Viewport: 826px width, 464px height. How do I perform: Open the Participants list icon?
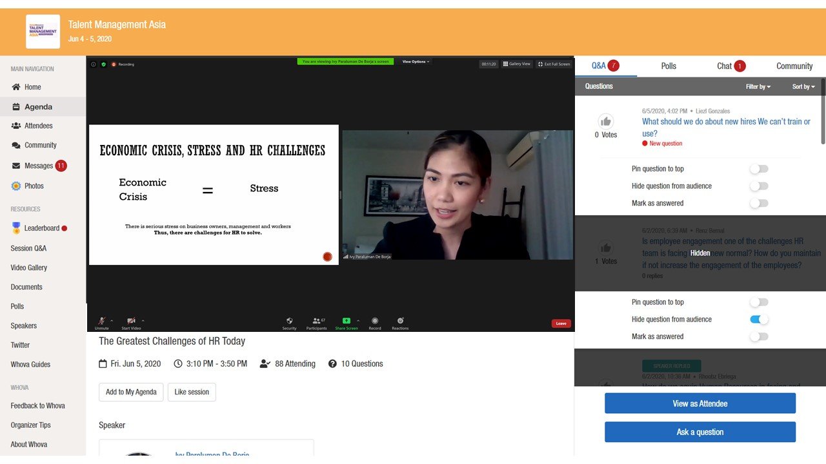pyautogui.click(x=316, y=320)
